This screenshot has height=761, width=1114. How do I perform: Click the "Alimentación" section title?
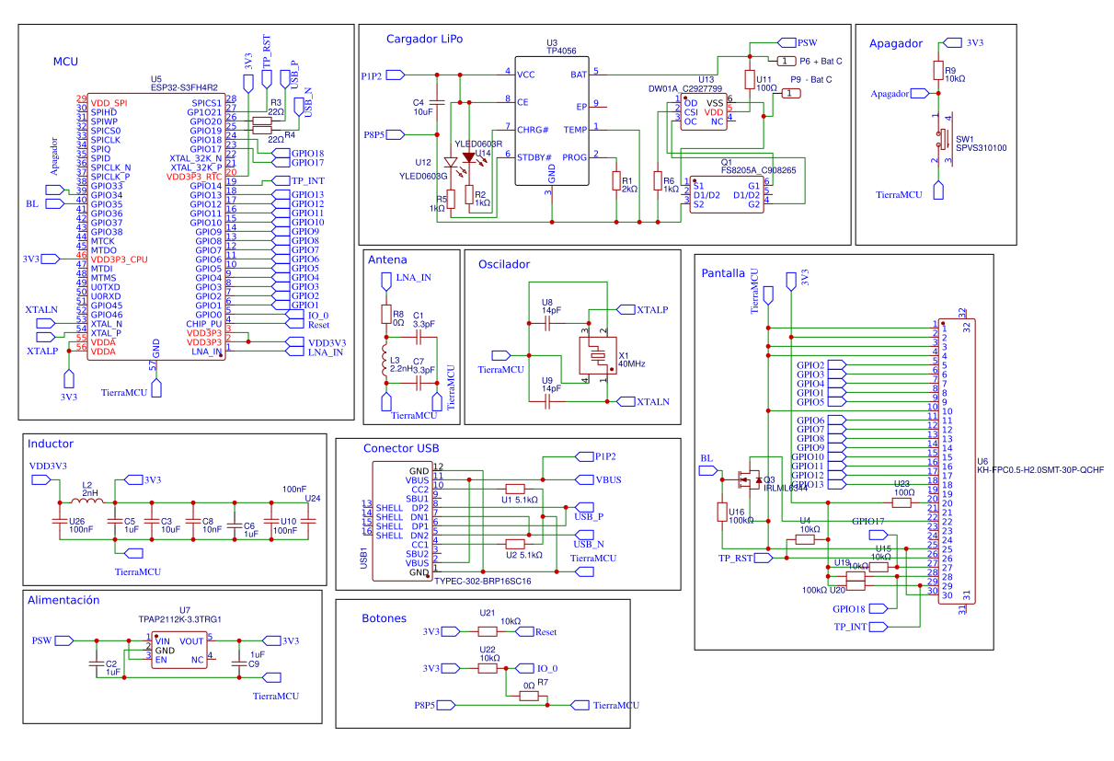[x=63, y=600]
